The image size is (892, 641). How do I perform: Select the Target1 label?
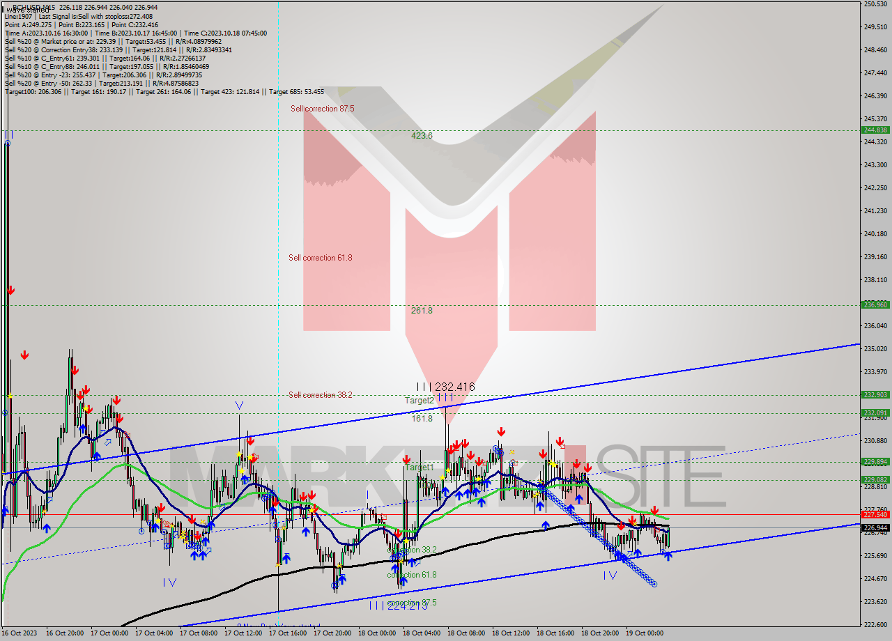click(419, 468)
